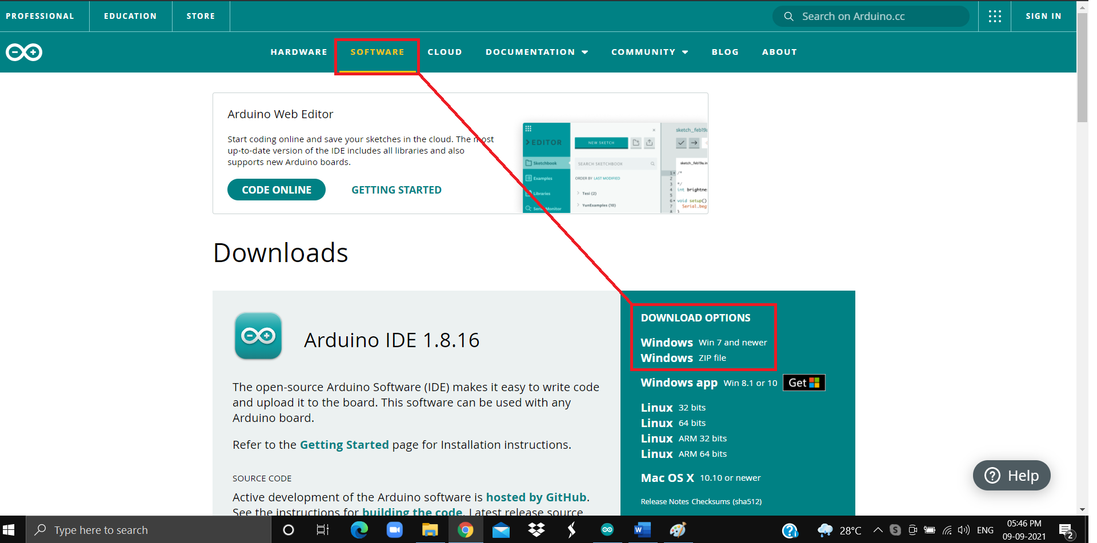Open the Cloud nav item
Screen dimensions: 1097x543
[445, 52]
